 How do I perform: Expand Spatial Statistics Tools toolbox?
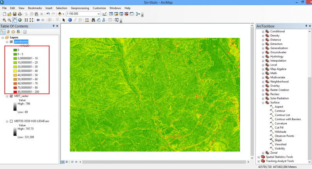[x=259, y=157]
